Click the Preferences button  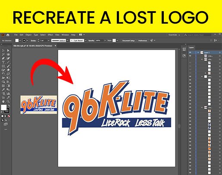[143, 40]
